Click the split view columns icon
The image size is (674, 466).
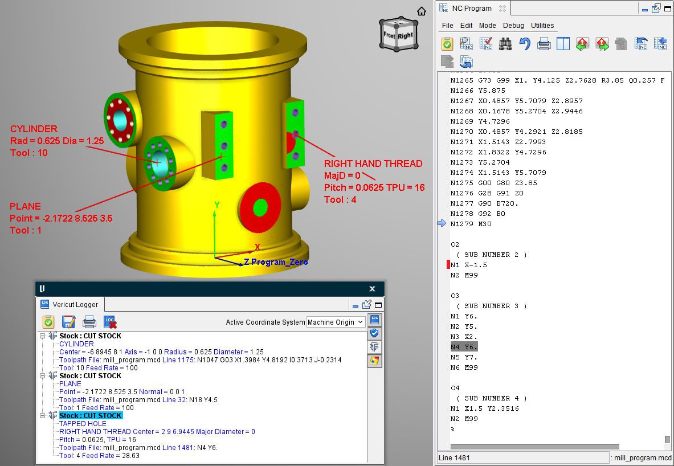(x=563, y=44)
